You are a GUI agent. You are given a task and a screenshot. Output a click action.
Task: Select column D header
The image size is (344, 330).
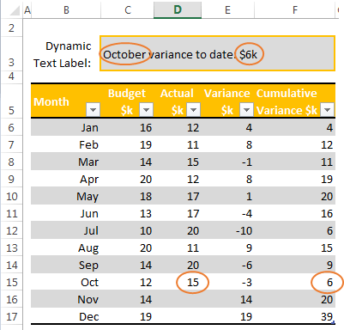[x=178, y=10]
